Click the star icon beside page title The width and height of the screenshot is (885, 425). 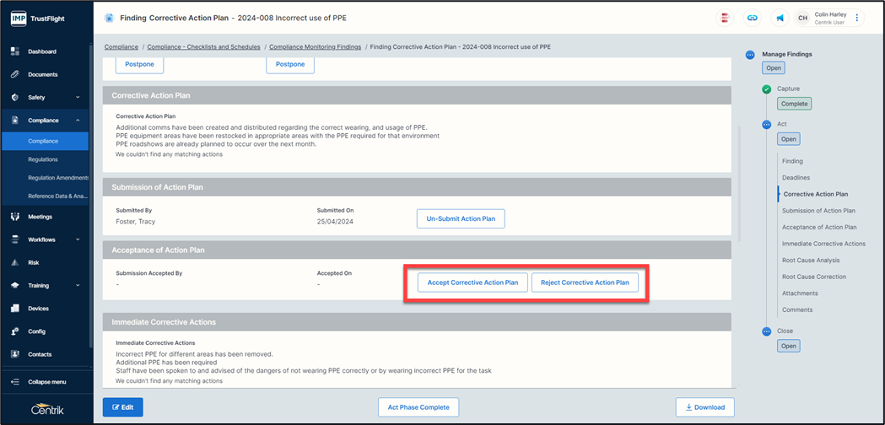pyautogui.click(x=109, y=18)
